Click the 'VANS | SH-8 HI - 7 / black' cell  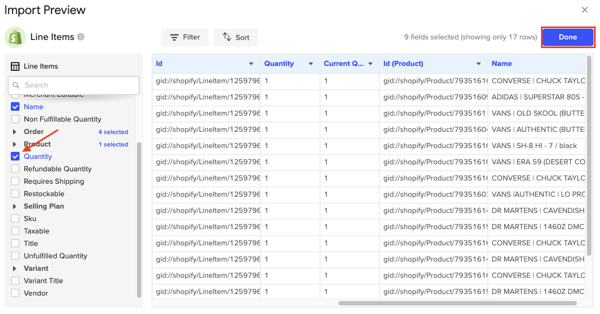tap(537, 146)
